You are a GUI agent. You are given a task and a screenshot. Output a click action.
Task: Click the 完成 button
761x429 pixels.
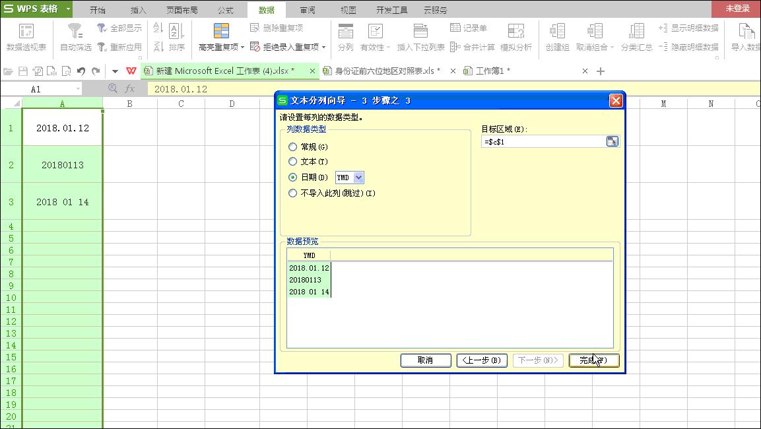click(x=593, y=360)
